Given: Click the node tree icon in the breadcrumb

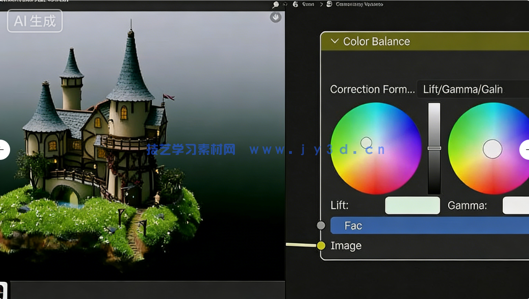Looking at the screenshot, I should click(x=329, y=4).
